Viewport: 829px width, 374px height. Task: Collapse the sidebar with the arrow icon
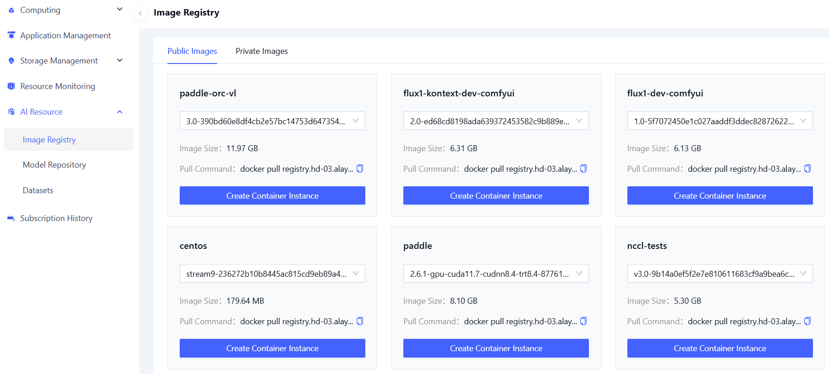140,13
